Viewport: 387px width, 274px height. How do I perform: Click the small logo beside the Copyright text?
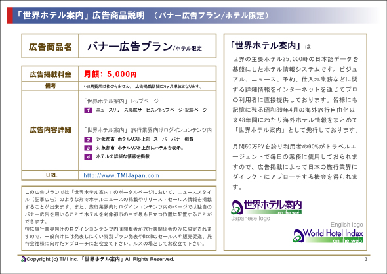(x=24, y=259)
